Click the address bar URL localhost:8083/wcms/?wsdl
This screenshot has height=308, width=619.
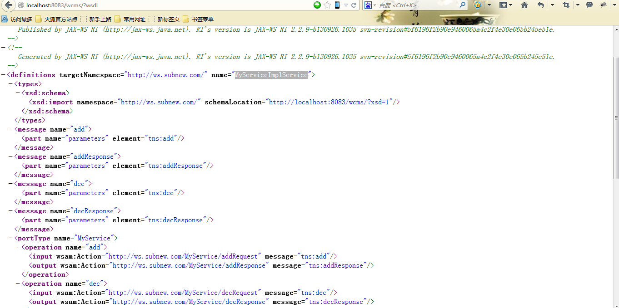62,5
